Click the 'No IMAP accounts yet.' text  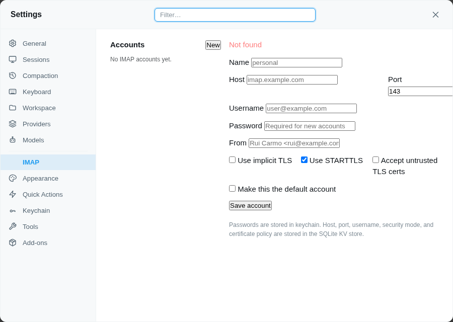(x=141, y=59)
